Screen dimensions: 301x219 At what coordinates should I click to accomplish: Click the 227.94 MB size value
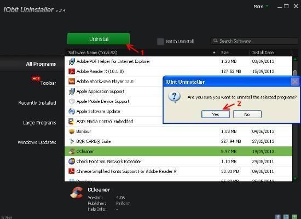(x=231, y=141)
